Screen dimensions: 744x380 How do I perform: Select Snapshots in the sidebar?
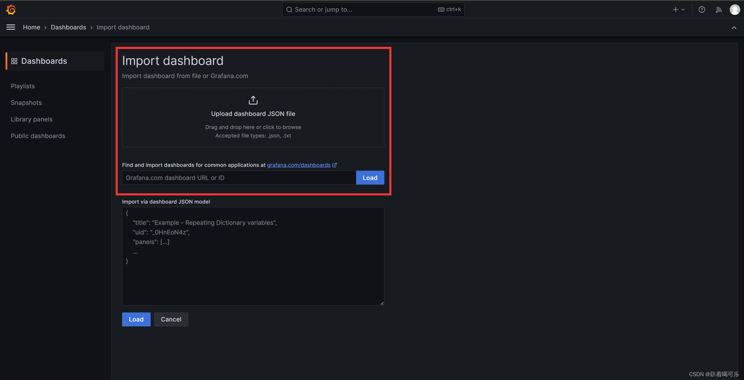[x=26, y=102]
